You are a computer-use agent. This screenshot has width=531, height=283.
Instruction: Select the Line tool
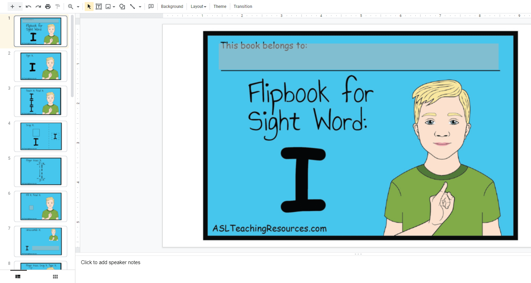click(x=132, y=7)
